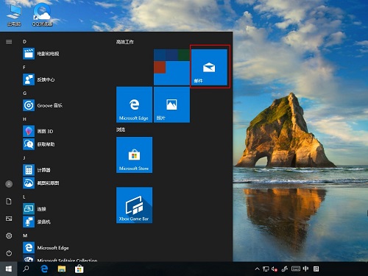Open Microsoft Store from the taskbar
The height and width of the screenshot is (276, 368).
coord(79,269)
